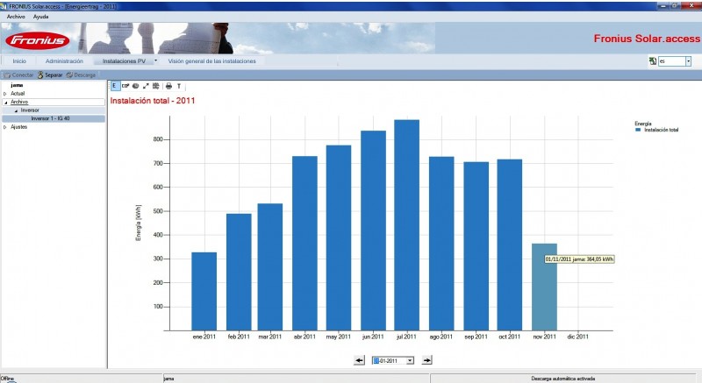The height and width of the screenshot is (383, 702).
Task: Click the mar 2011 bar
Action: 270,267
